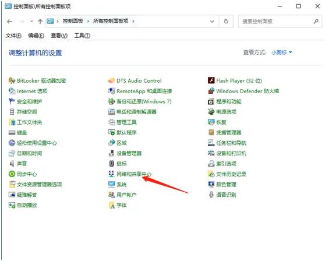Open the Internet 选项 icon
The image size is (325, 261).
tap(12, 91)
